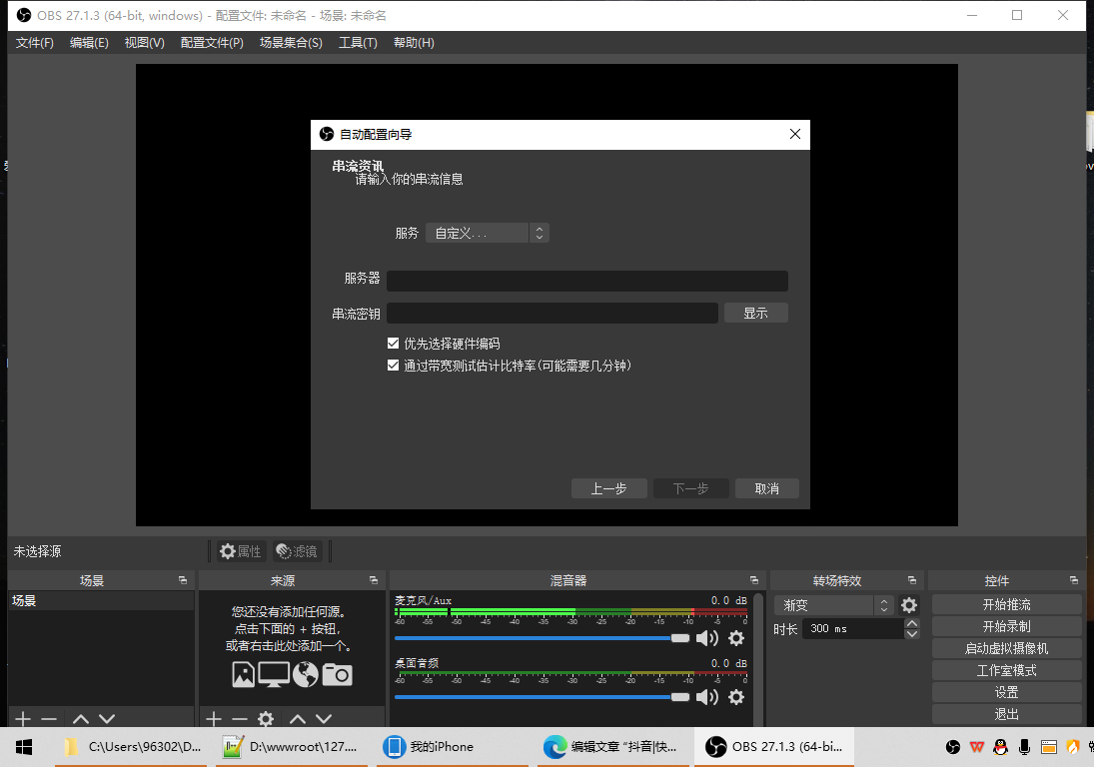The height and width of the screenshot is (767, 1094).
Task: Click the QQ penguin tray icon
Action: 1000,747
